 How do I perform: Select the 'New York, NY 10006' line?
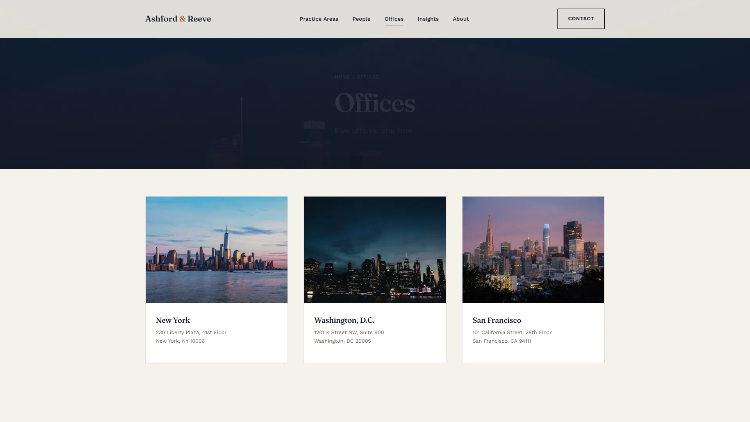click(180, 341)
